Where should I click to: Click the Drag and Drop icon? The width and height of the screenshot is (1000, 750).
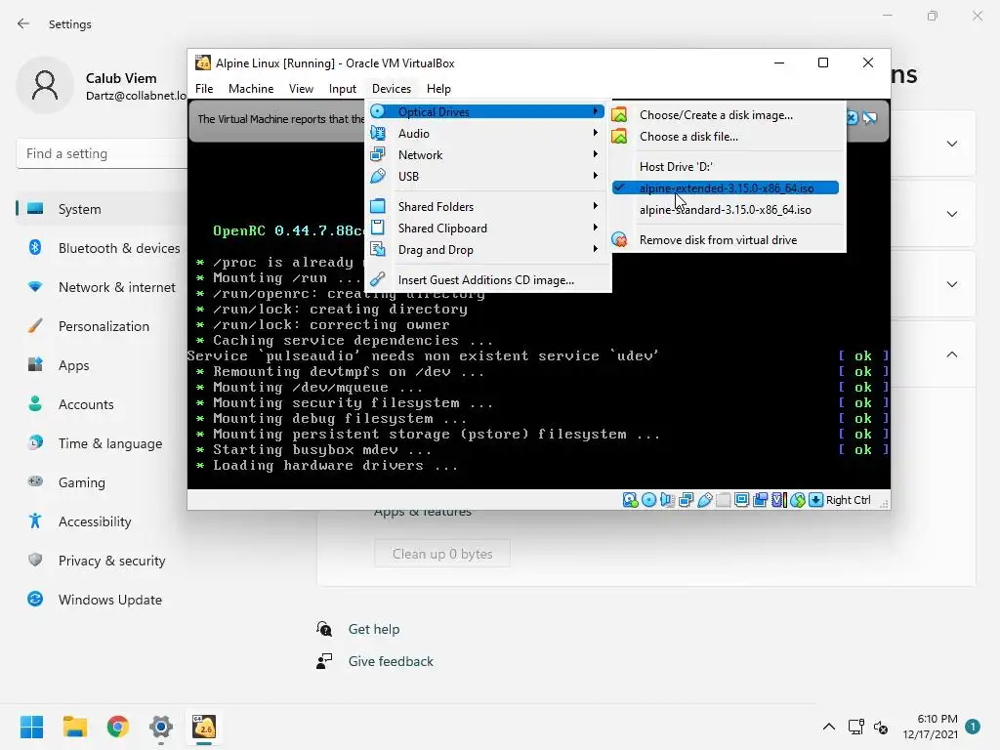pyautogui.click(x=378, y=249)
